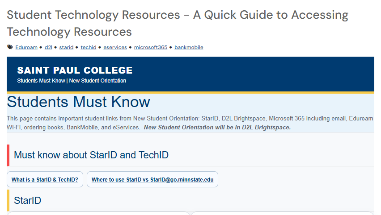Open the Eduroam tag link

point(26,47)
